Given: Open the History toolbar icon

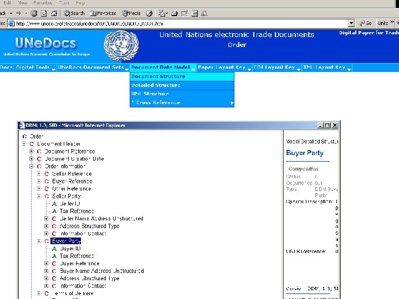Looking at the screenshot, I should [150, 13].
